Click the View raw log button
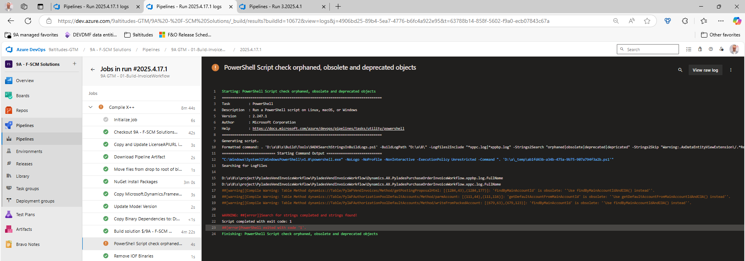The height and width of the screenshot is (261, 745). [705, 70]
